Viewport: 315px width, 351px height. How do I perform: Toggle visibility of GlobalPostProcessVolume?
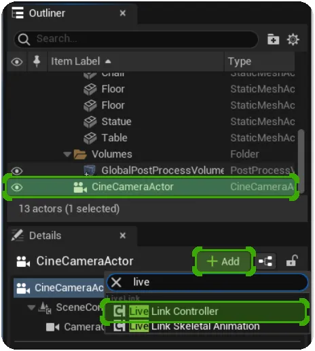click(17, 171)
